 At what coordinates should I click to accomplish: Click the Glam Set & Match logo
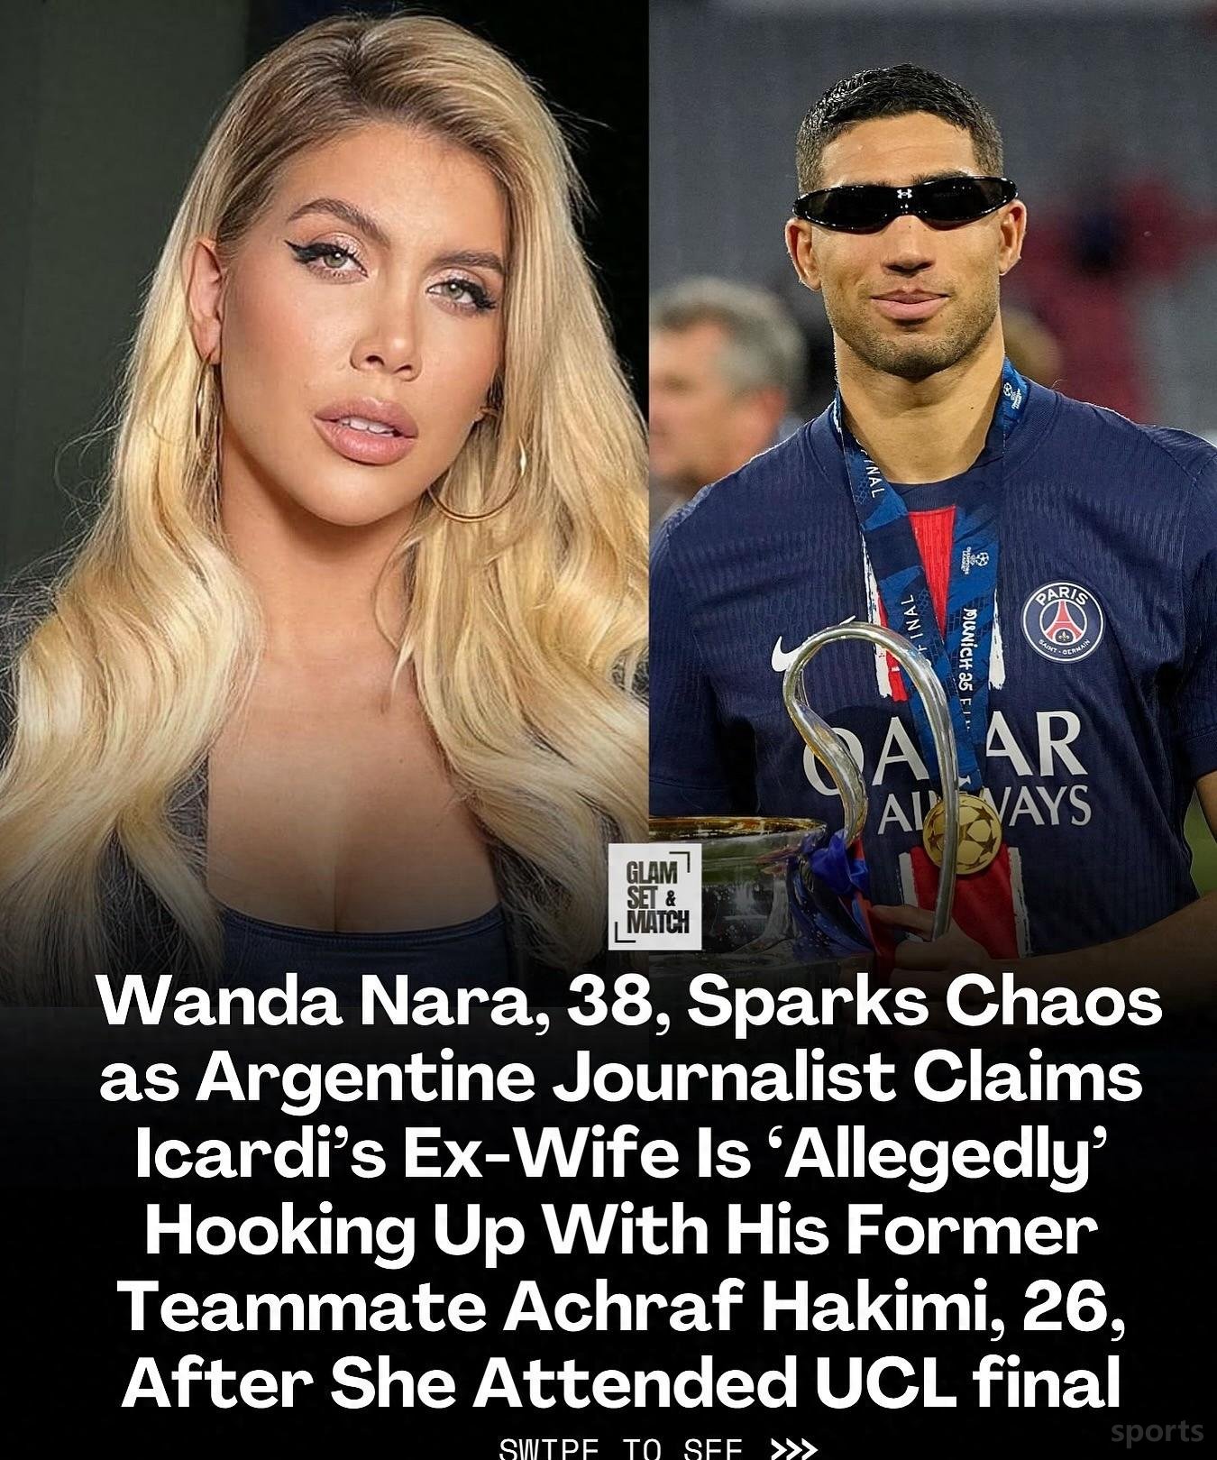655,896
